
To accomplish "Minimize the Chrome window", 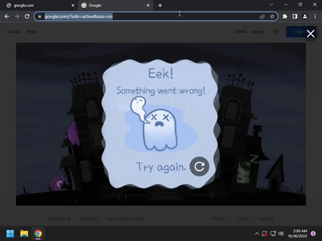I will pyautogui.click(x=286, y=4).
